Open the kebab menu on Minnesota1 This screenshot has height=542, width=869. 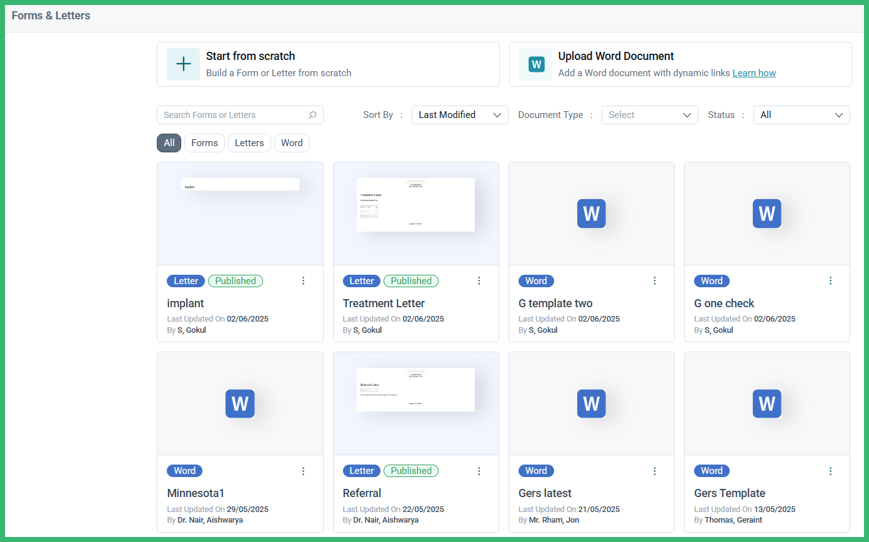pos(304,471)
